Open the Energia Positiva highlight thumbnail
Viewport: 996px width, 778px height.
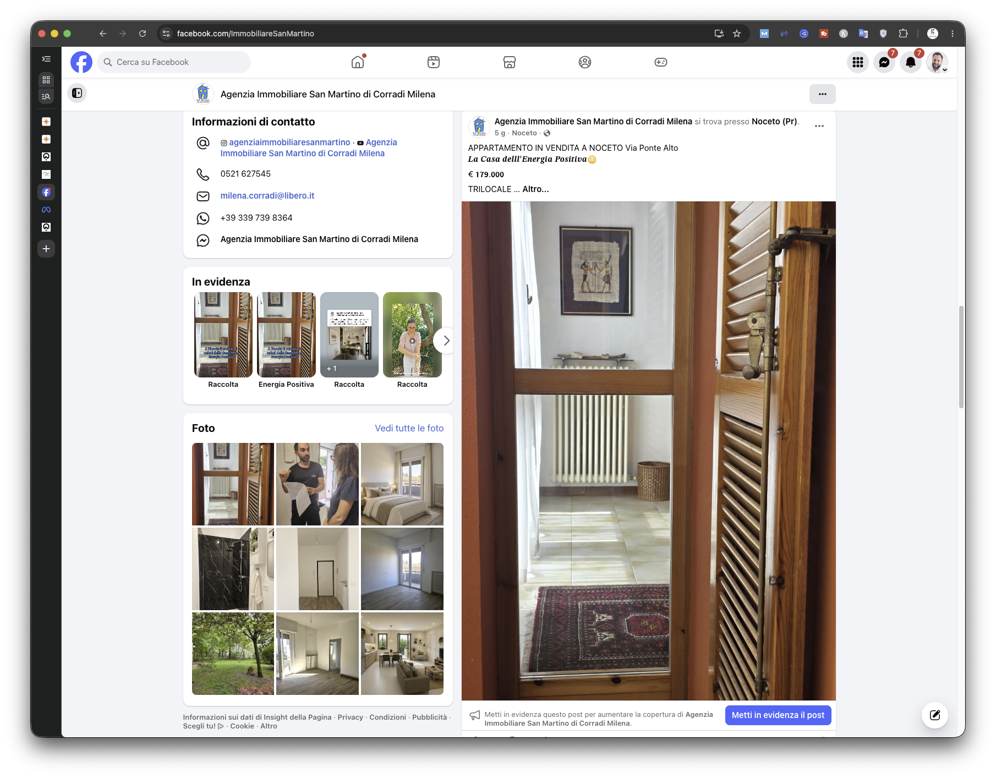[286, 335]
